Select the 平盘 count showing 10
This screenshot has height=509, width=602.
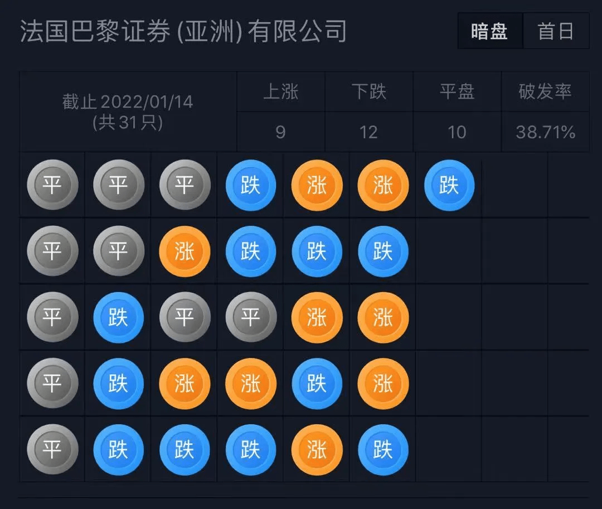pos(457,132)
